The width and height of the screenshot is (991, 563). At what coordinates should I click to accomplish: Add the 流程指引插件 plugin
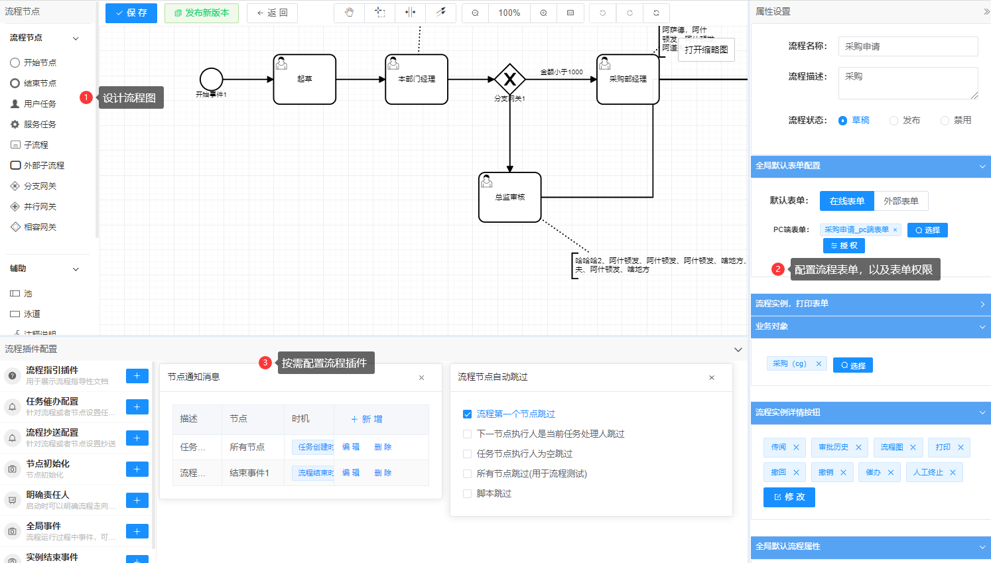(x=137, y=376)
